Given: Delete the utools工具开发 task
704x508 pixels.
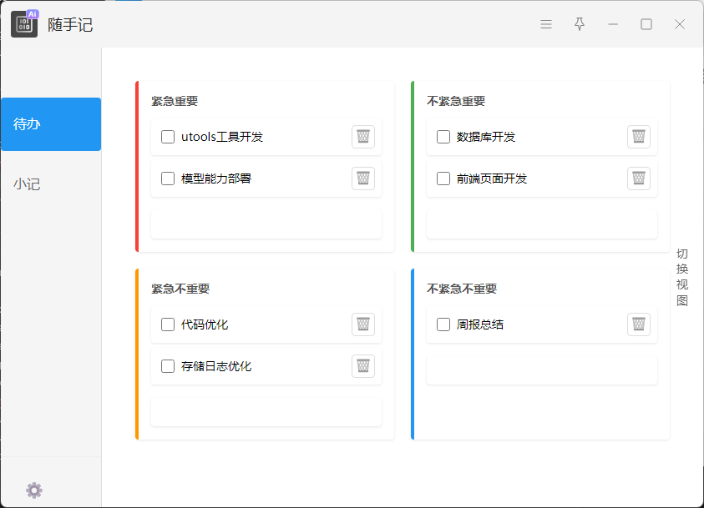Looking at the screenshot, I should click(x=363, y=136).
